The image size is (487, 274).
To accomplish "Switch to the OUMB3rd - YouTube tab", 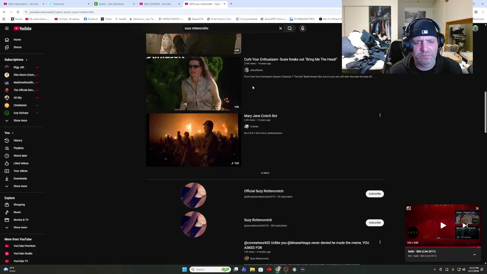I will (159, 4).
